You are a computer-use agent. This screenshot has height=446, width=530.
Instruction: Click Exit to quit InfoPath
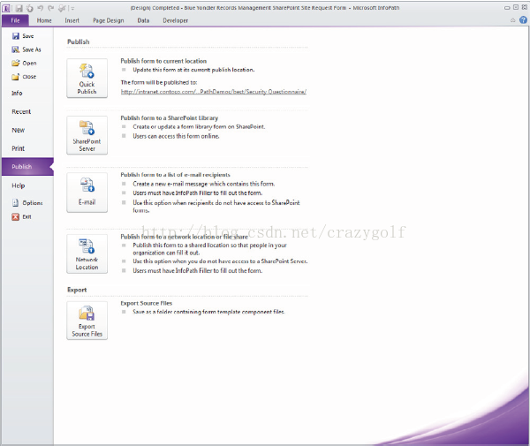click(21, 216)
